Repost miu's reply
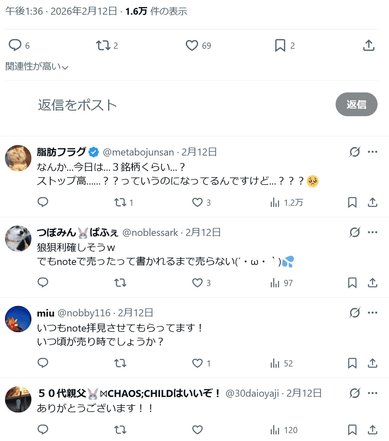The height and width of the screenshot is (441, 389). (x=120, y=363)
